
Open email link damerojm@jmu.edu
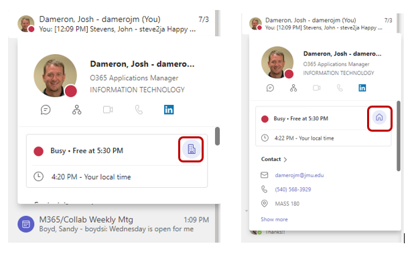(299, 175)
